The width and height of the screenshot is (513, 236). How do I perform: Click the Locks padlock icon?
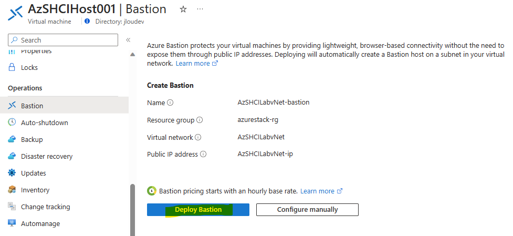(x=12, y=67)
